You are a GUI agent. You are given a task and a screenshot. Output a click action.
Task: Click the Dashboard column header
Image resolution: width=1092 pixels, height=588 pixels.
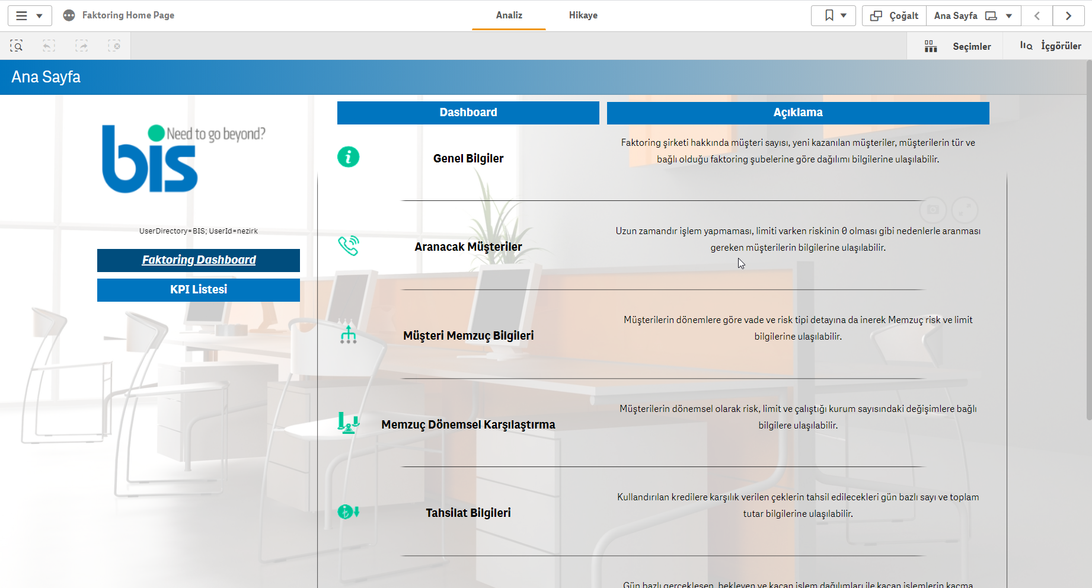coord(468,113)
